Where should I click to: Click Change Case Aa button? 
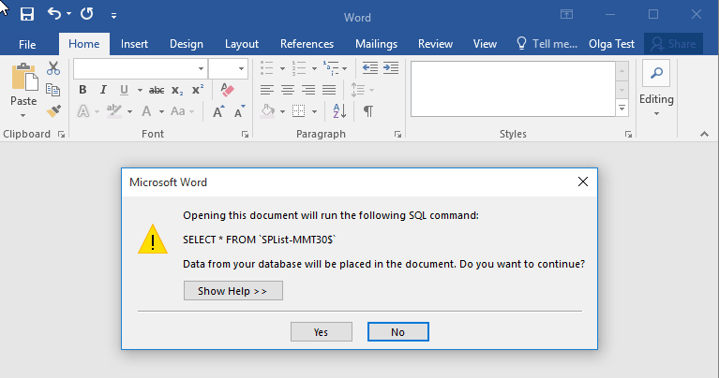178,111
